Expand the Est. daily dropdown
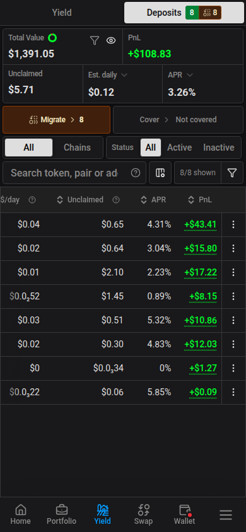Screen dimensions: 246x532 (x=124, y=75)
